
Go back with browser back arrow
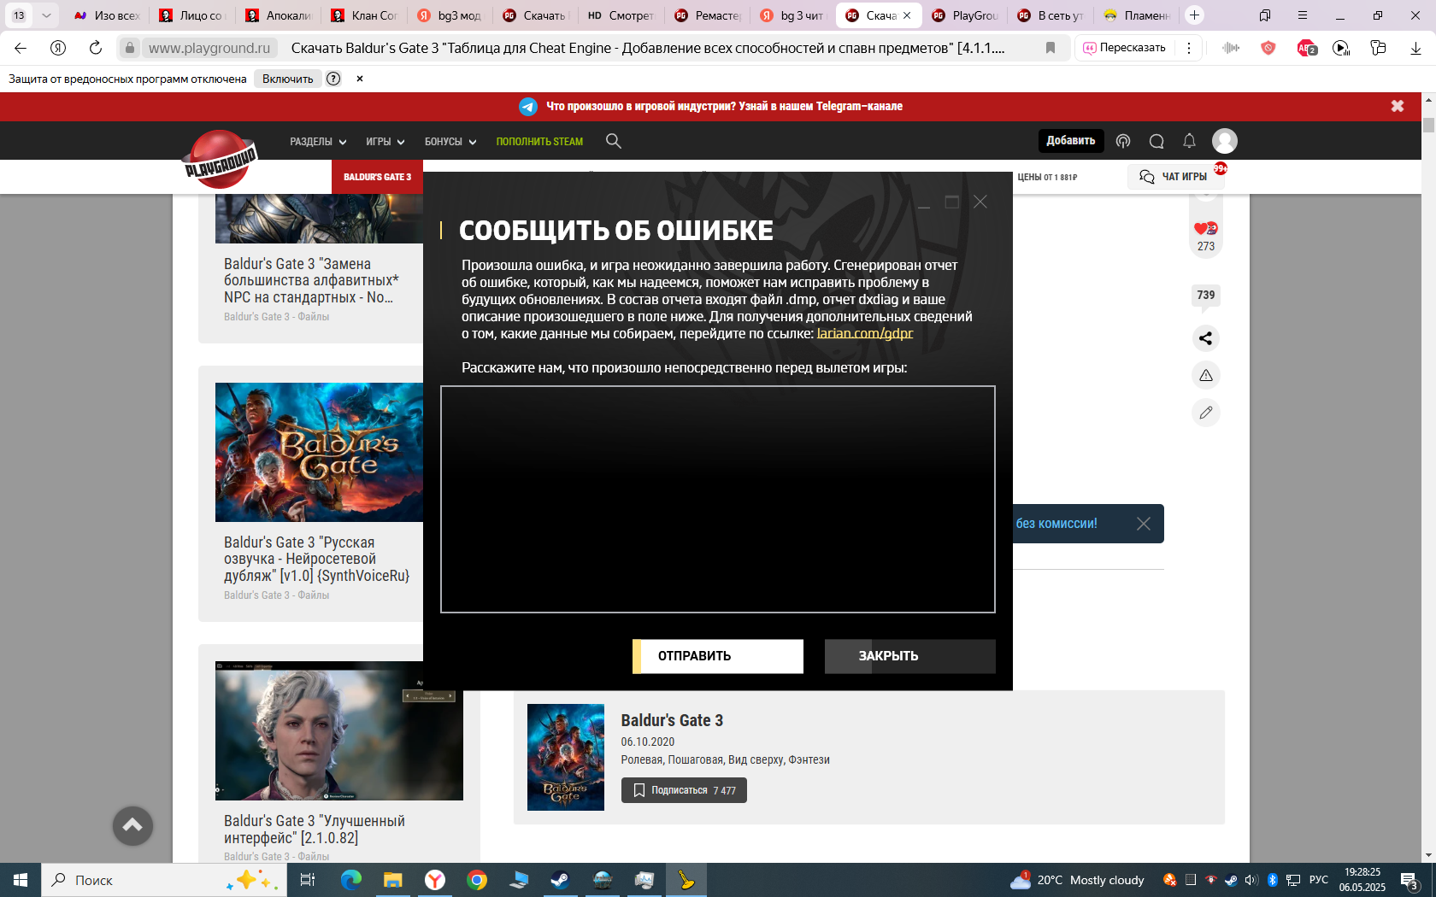tap(21, 48)
